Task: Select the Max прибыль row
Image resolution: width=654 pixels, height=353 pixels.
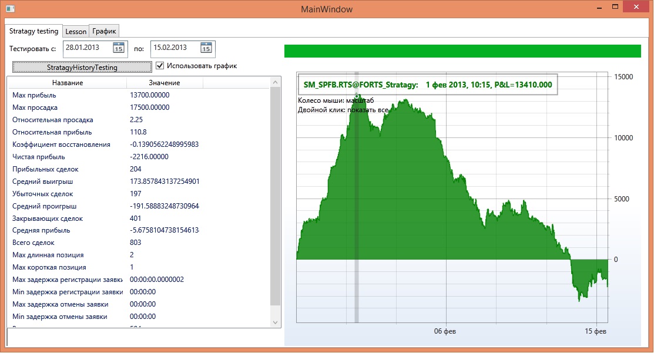Action: [139, 95]
